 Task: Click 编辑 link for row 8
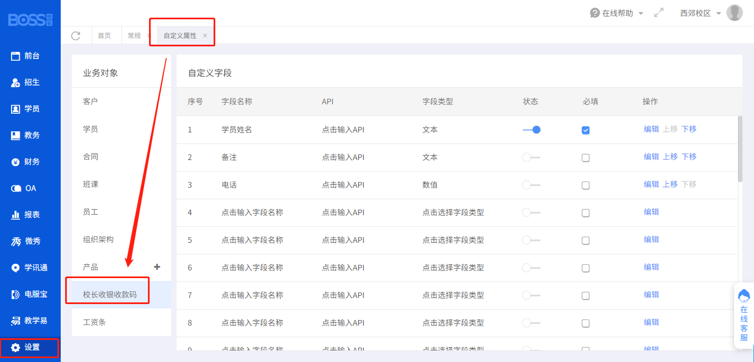tap(651, 322)
